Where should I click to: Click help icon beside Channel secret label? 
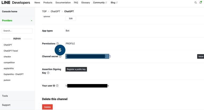(x=60, y=56)
